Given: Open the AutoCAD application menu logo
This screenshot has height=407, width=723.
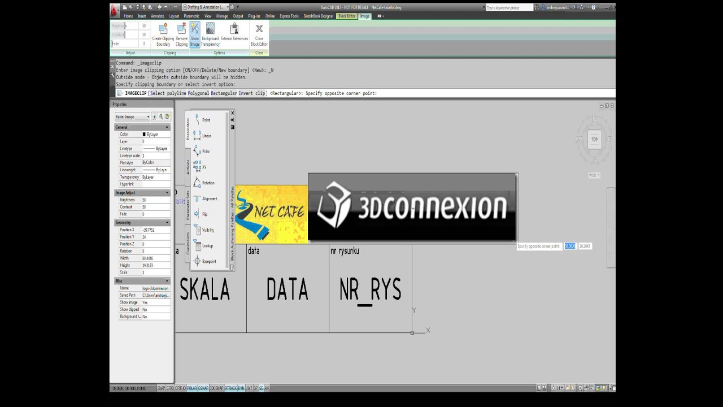Looking at the screenshot, I should click(115, 10).
